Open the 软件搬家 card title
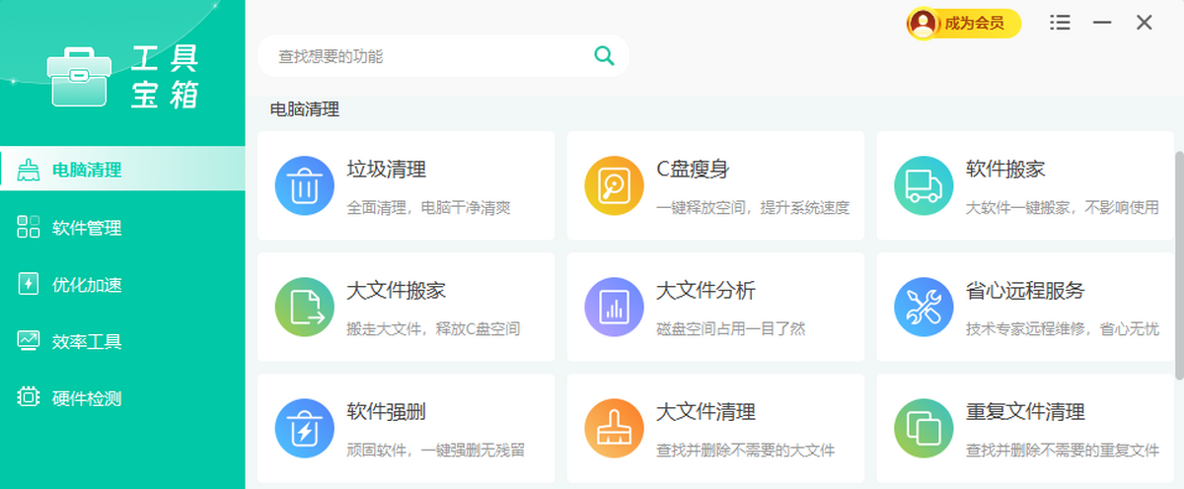Viewport: 1184px width, 489px height. click(1005, 170)
